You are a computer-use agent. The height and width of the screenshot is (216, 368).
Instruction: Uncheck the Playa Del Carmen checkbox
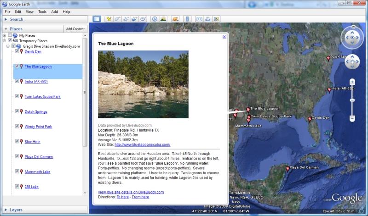(17, 156)
